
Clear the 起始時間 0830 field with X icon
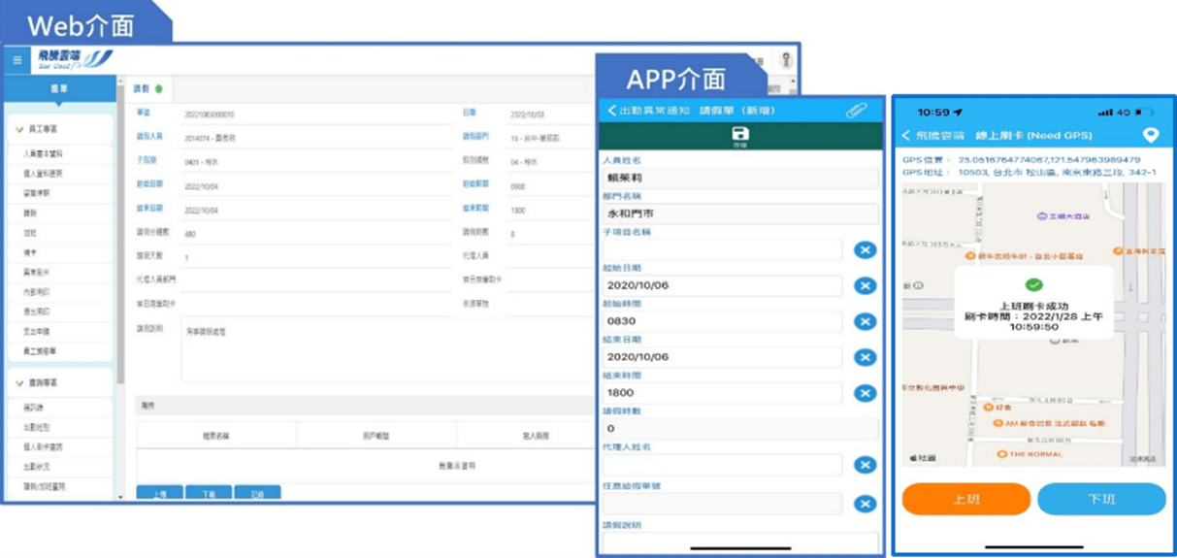click(865, 321)
